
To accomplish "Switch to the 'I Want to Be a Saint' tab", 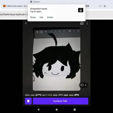I will point(15,6).
